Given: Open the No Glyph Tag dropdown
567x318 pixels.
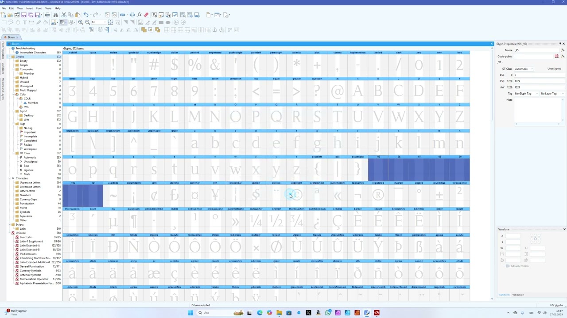Looking at the screenshot, I should (x=525, y=94).
